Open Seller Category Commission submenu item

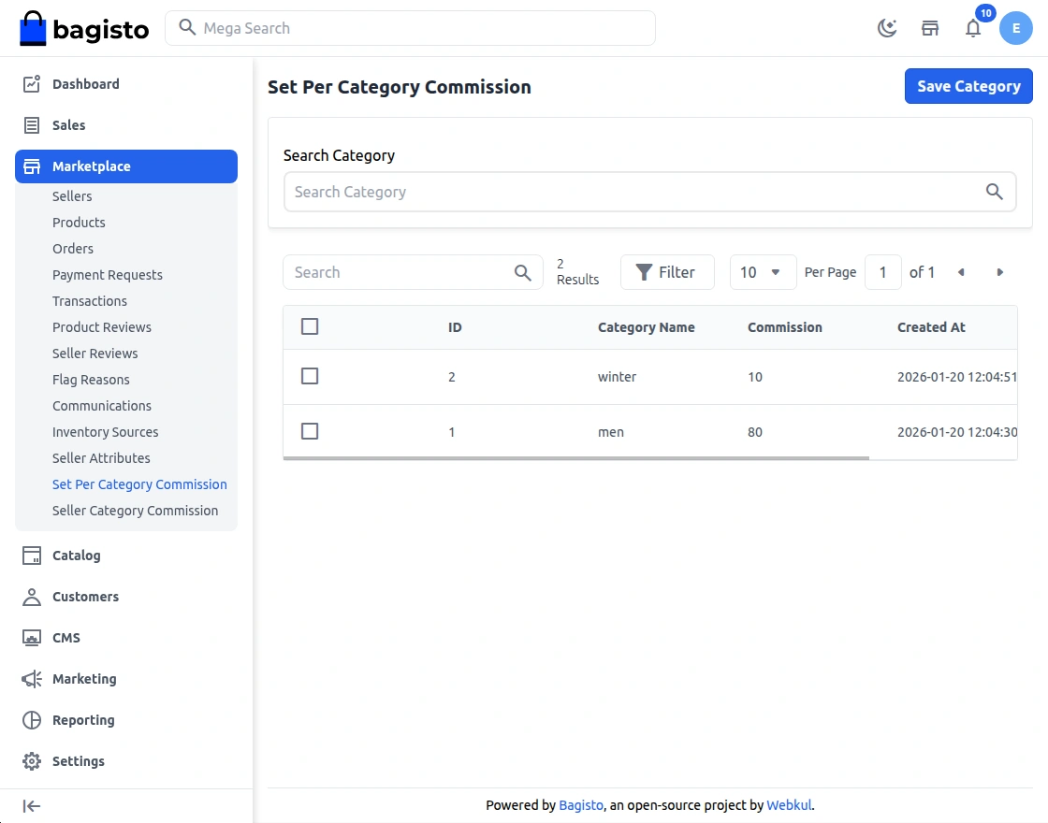(x=135, y=511)
